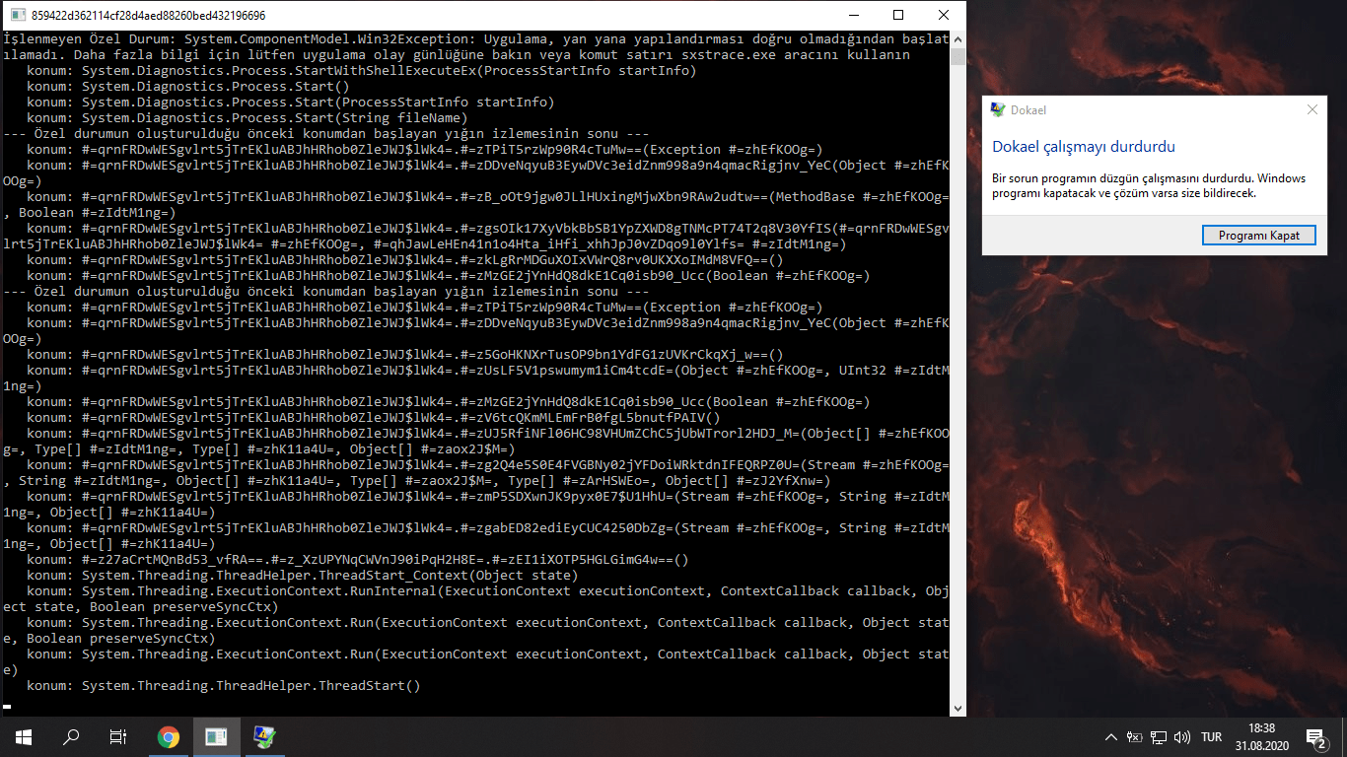Maximize the console window
Screen dimensions: 1347x757
pyautogui.click(x=898, y=15)
